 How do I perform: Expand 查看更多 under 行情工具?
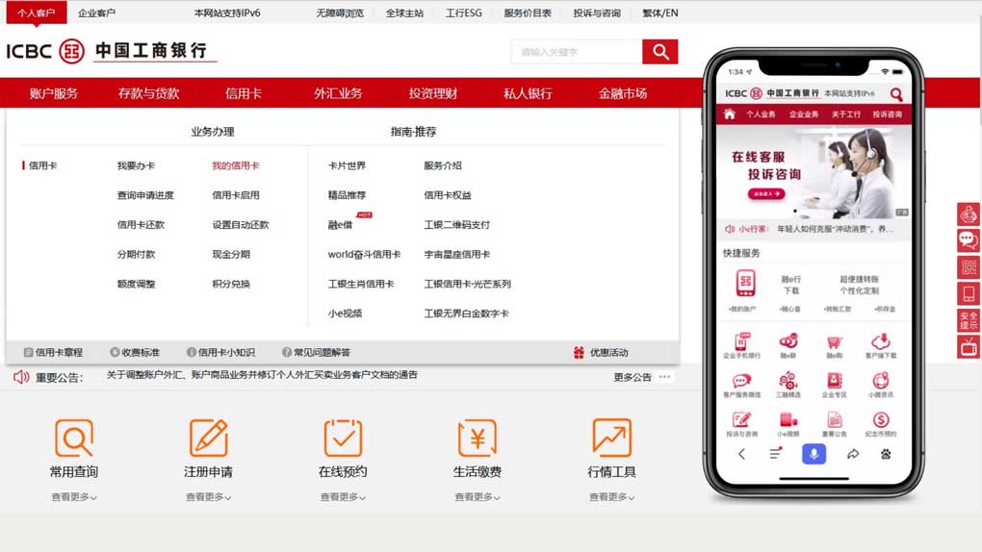[x=611, y=497]
